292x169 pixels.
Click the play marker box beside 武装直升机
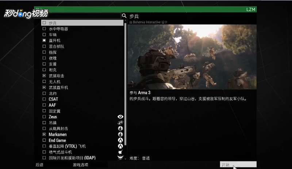(x=44, y=87)
